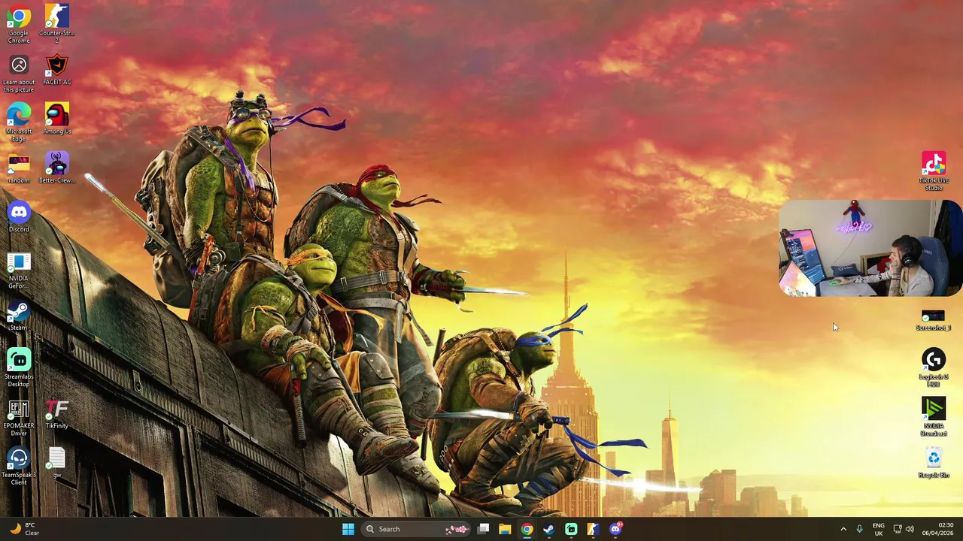Open Counter-Strike from the taskbar
963x541 pixels.
pos(593,529)
